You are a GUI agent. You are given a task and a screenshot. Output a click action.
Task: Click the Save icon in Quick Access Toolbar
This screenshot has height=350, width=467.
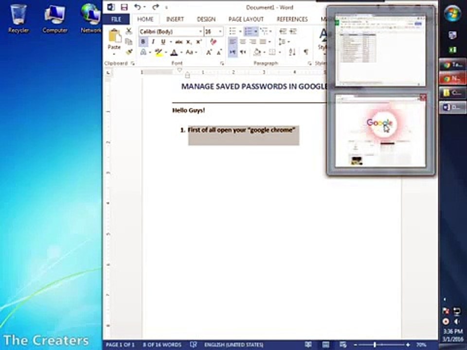pyautogui.click(x=124, y=7)
